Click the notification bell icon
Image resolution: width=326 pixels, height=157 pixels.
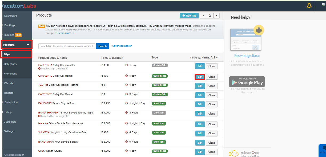coord(309,6)
